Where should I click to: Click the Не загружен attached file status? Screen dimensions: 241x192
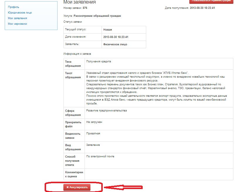(94, 122)
